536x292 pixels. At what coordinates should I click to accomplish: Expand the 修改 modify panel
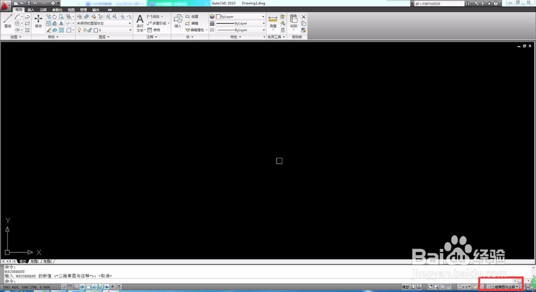[53, 37]
